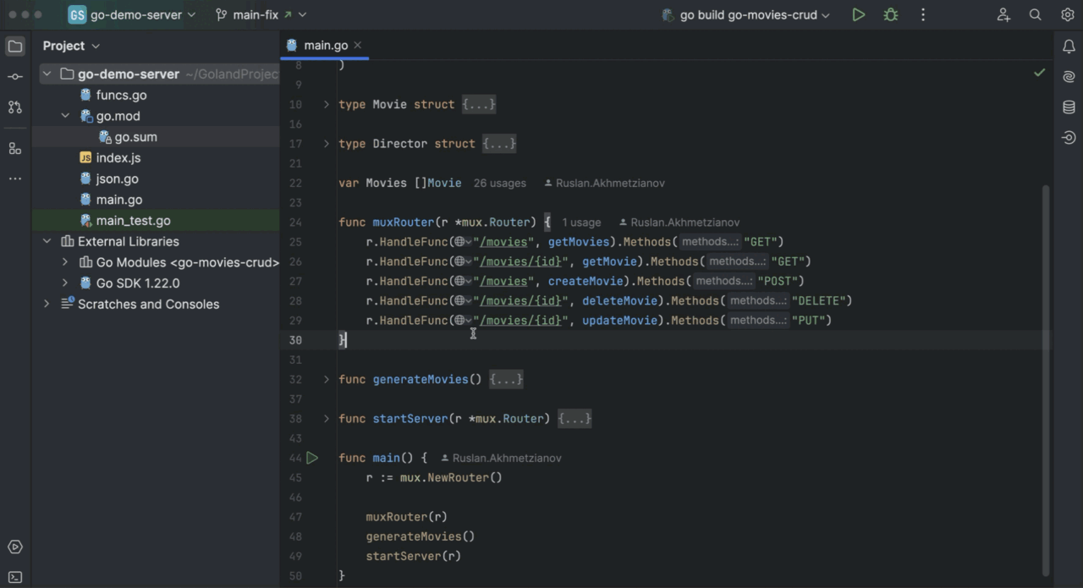Click globe icon on deleteMovie route line
1083x588 pixels.
tap(463, 300)
